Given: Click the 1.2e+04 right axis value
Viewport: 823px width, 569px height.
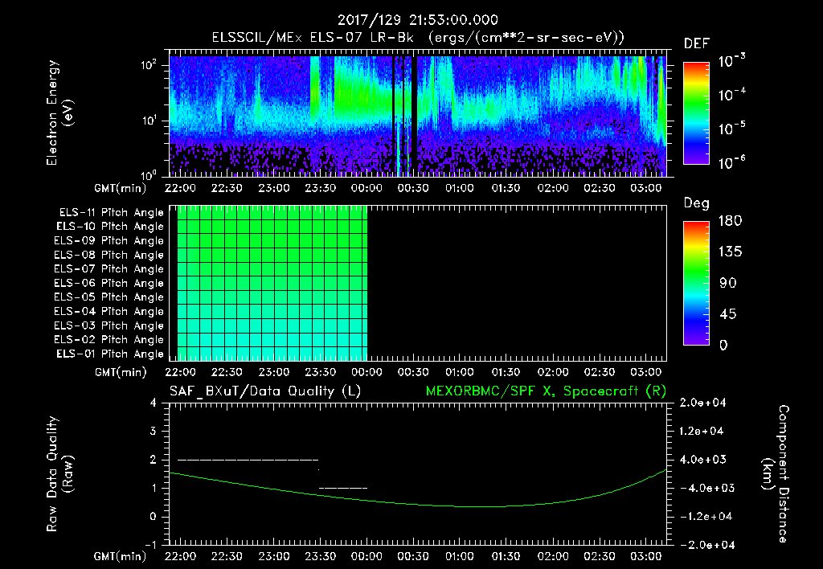Looking at the screenshot, I should [702, 432].
